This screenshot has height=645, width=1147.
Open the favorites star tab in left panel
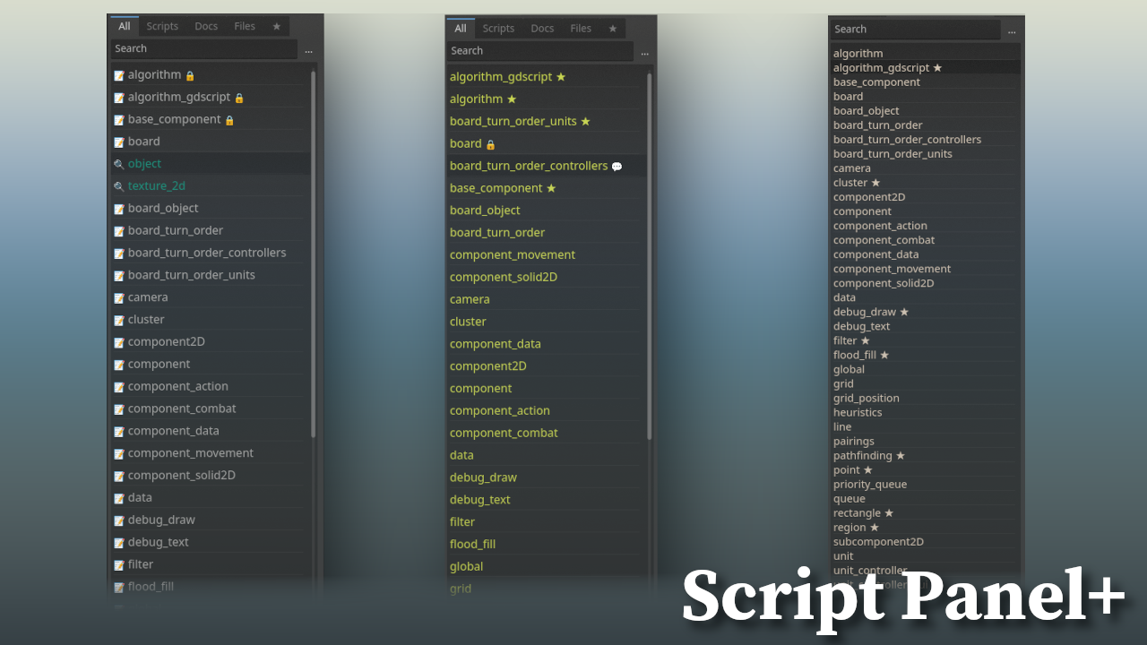[x=277, y=26]
